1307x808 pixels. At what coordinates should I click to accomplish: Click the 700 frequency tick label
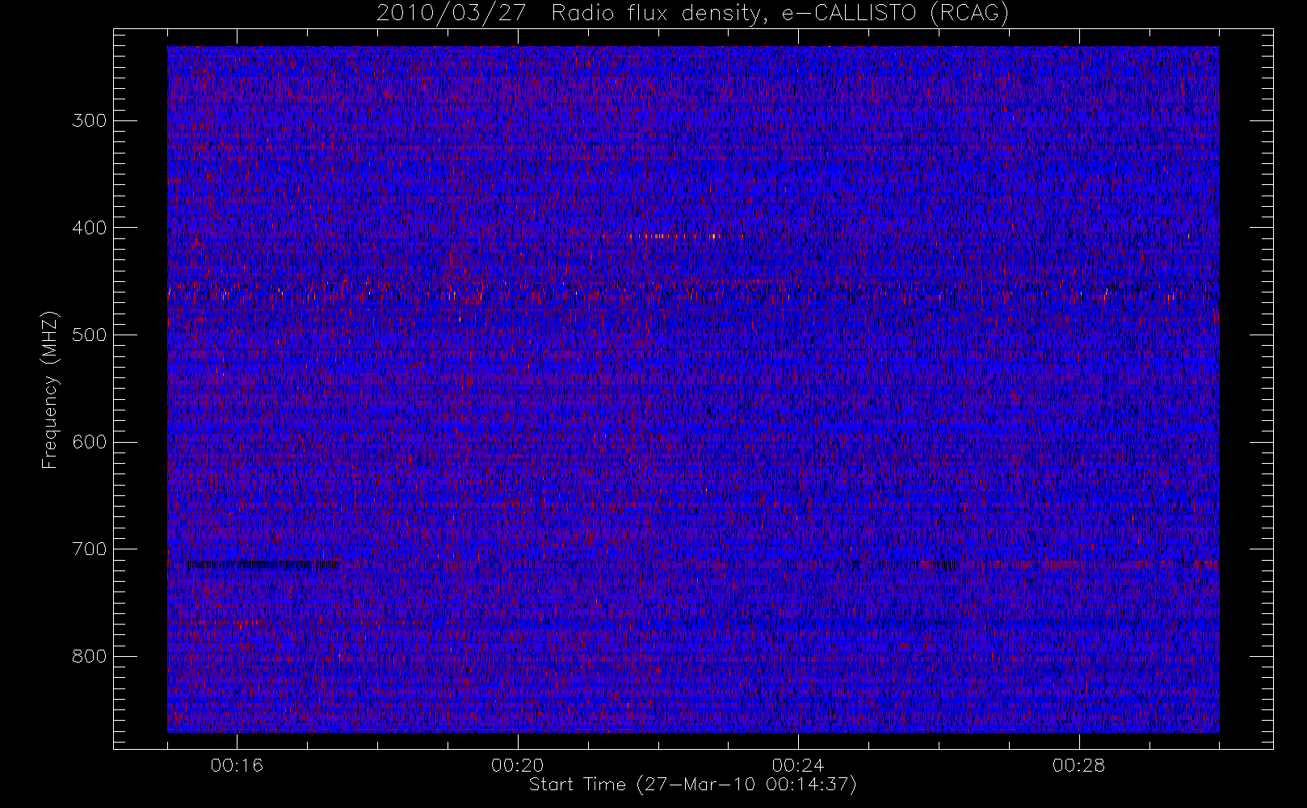(x=90, y=549)
